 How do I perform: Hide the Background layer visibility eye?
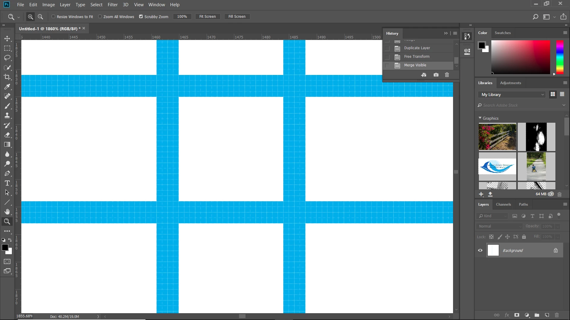[x=480, y=250]
